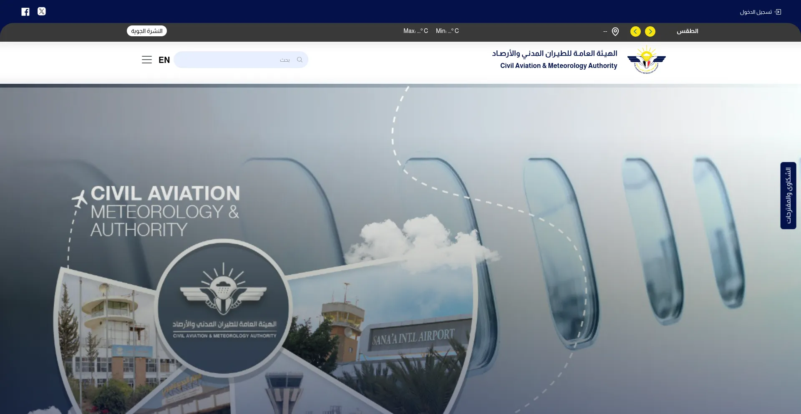Screen dimensions: 801x414
Task: Select the الطقس weather label
Action: (688, 31)
